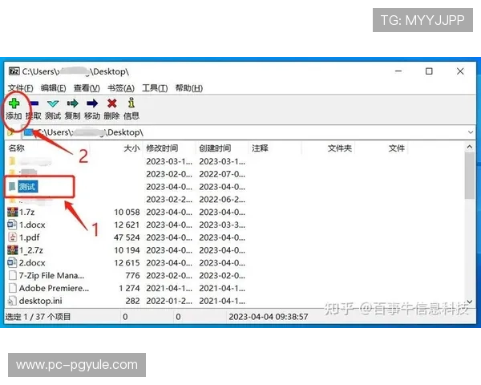Click size value 282
Image resolution: width=481 pixels, height=385 pixels.
click(133, 301)
